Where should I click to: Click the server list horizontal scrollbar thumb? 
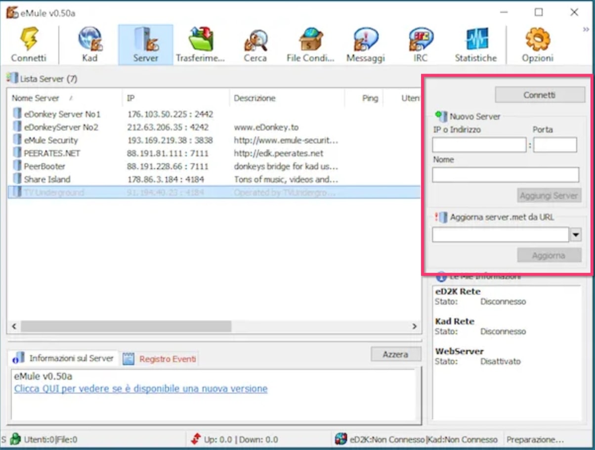[126, 326]
